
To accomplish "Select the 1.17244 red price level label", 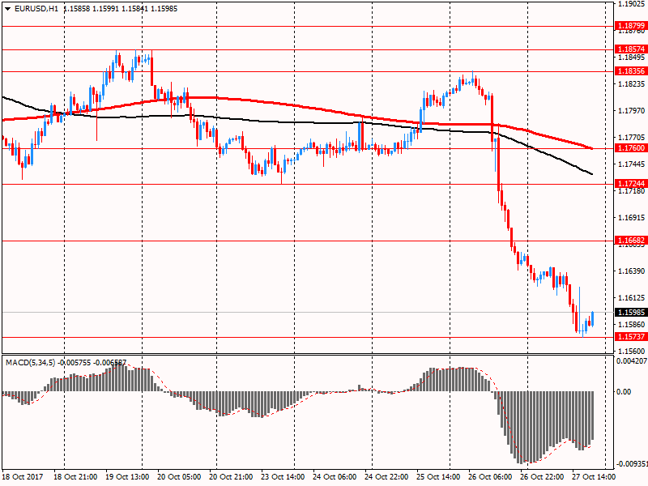I will [631, 183].
